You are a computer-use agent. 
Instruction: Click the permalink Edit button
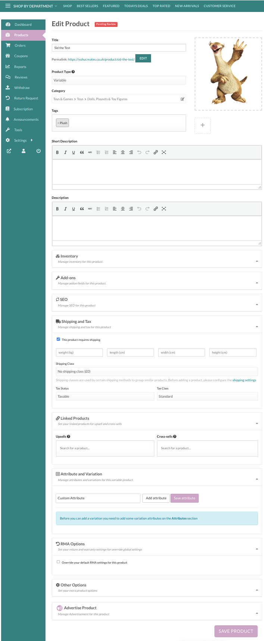click(143, 58)
